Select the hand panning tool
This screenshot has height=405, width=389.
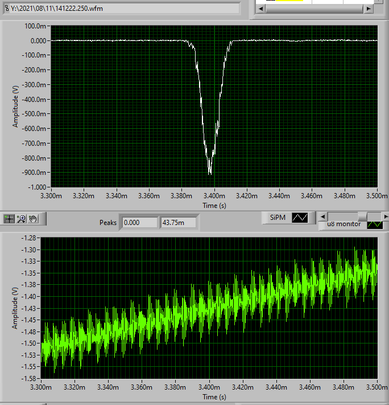coord(33,219)
